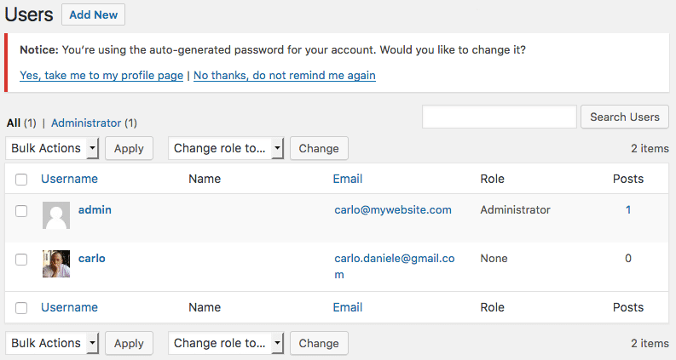The image size is (676, 360).
Task: Dismiss notice via 'No thanks, do not remind me again'
Action: pos(285,75)
